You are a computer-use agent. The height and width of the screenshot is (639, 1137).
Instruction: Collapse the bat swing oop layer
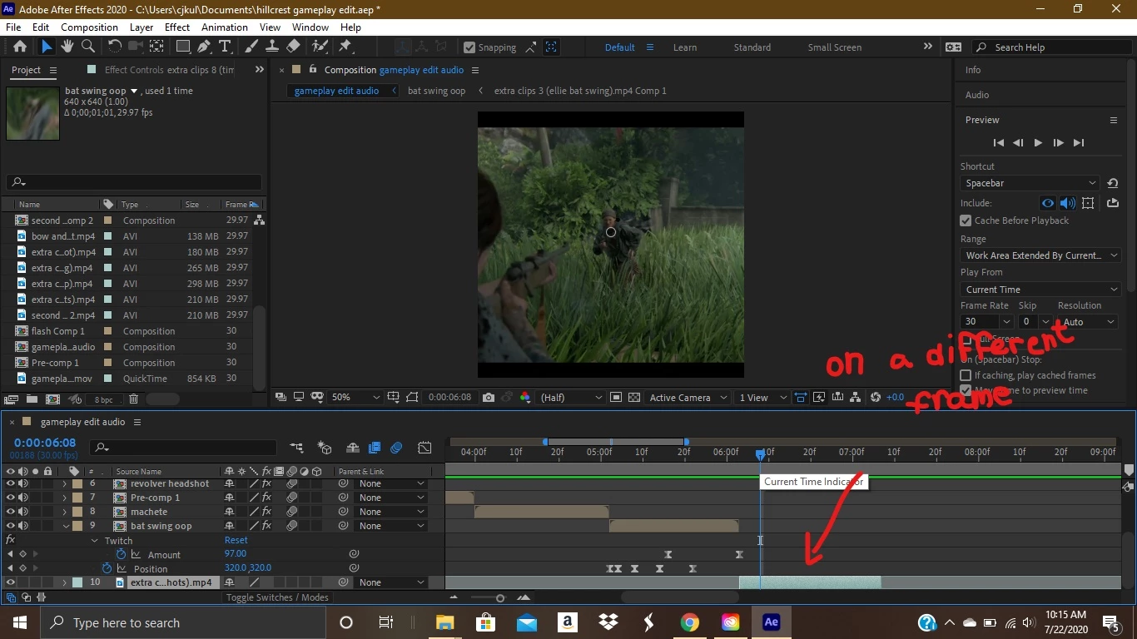66,526
